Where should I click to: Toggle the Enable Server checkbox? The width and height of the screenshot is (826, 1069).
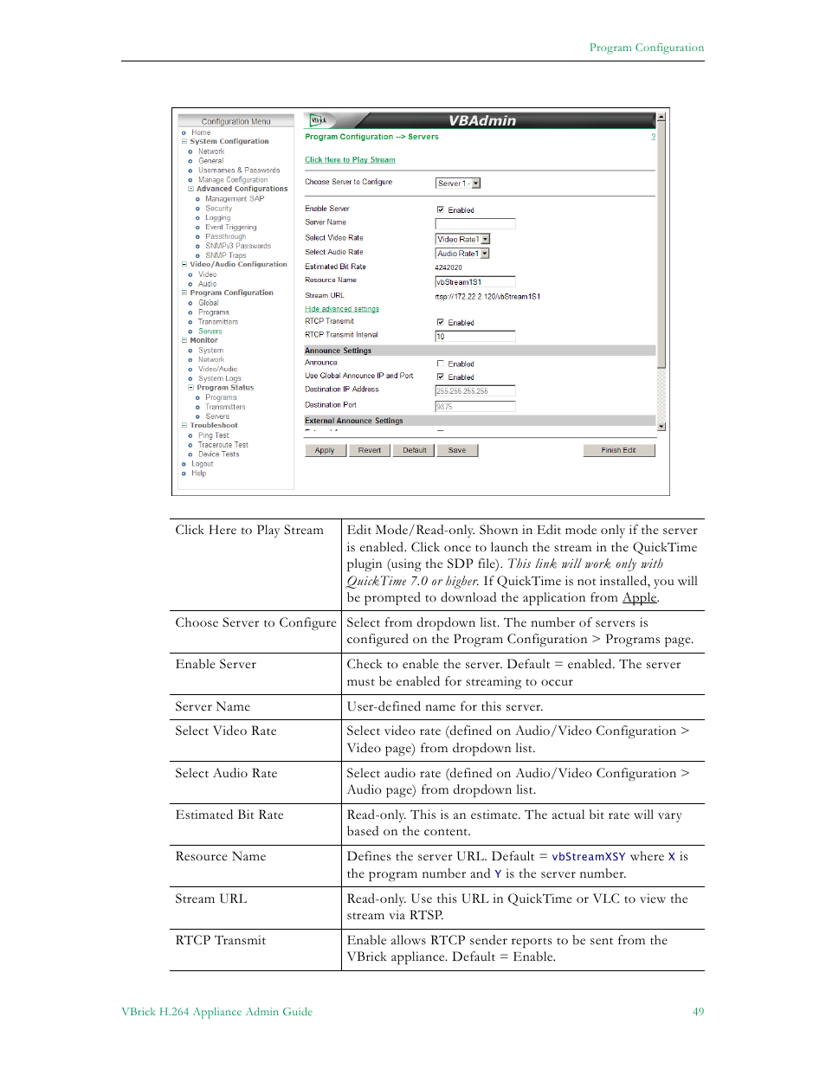(440, 209)
